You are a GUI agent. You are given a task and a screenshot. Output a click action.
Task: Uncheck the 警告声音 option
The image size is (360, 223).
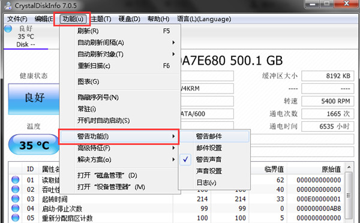coord(214,159)
